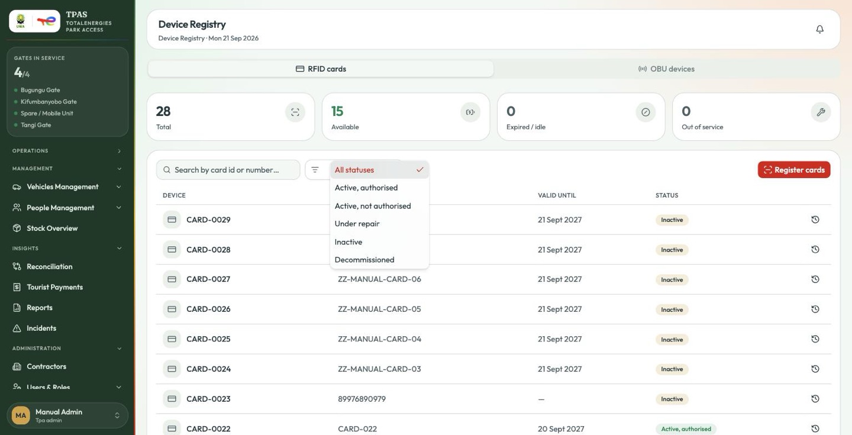The image size is (852, 435).
Task: Select All statuses option
Action: 379,170
